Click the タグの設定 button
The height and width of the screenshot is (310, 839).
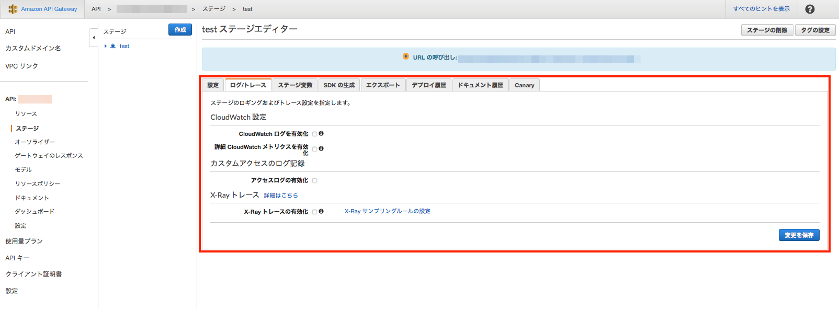815,30
